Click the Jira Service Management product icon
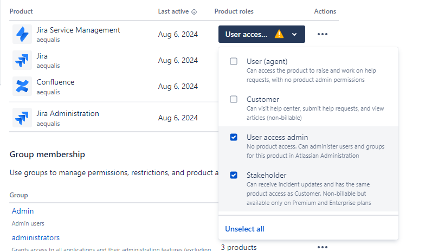The image size is (438, 251). (x=22, y=34)
